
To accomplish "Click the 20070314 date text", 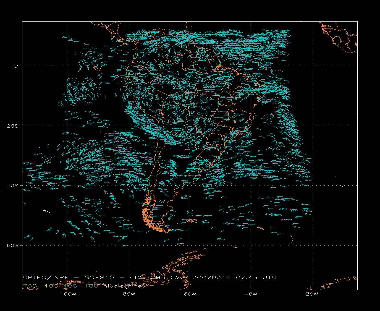I will click(x=211, y=278).
